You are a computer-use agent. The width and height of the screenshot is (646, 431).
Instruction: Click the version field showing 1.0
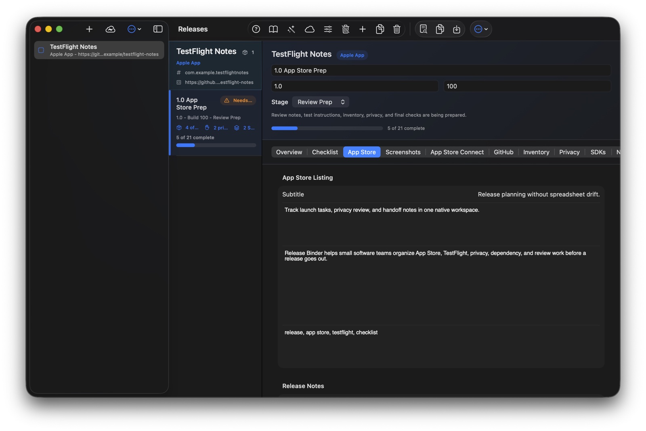(x=354, y=86)
